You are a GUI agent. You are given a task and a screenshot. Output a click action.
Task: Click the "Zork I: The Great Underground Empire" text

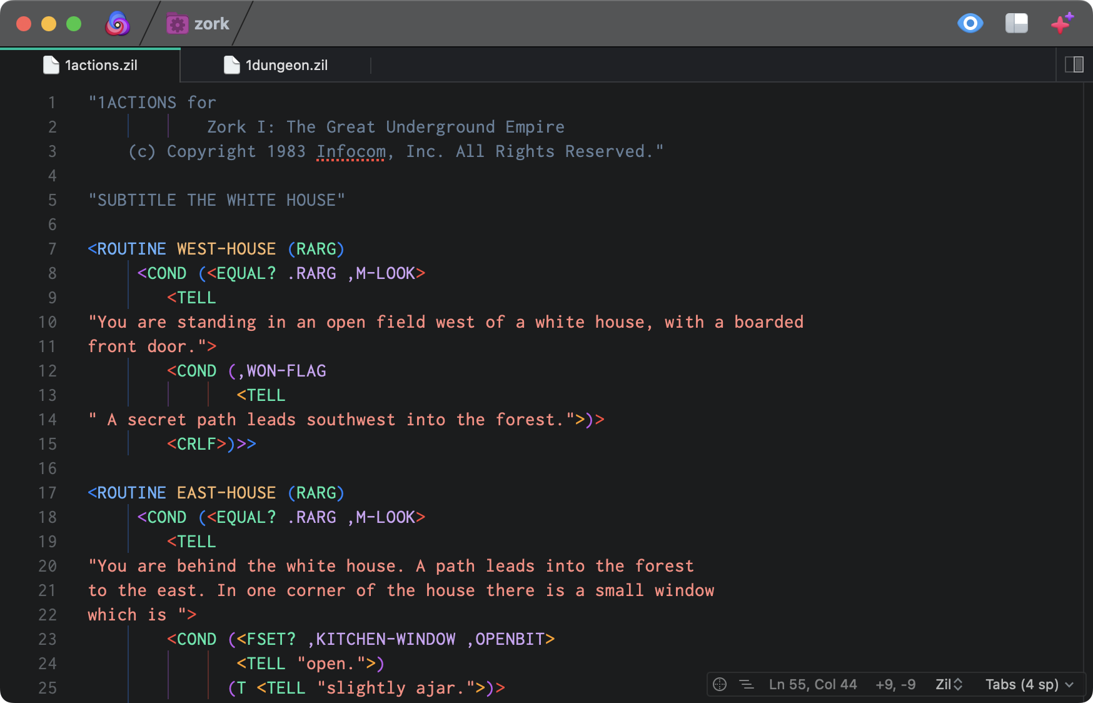(386, 127)
